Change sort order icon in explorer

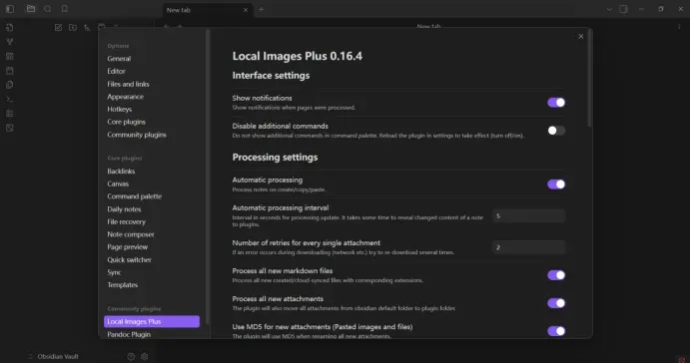(x=87, y=28)
